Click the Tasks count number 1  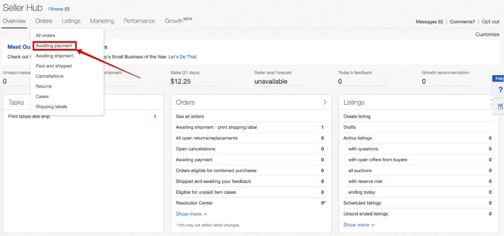(x=155, y=117)
